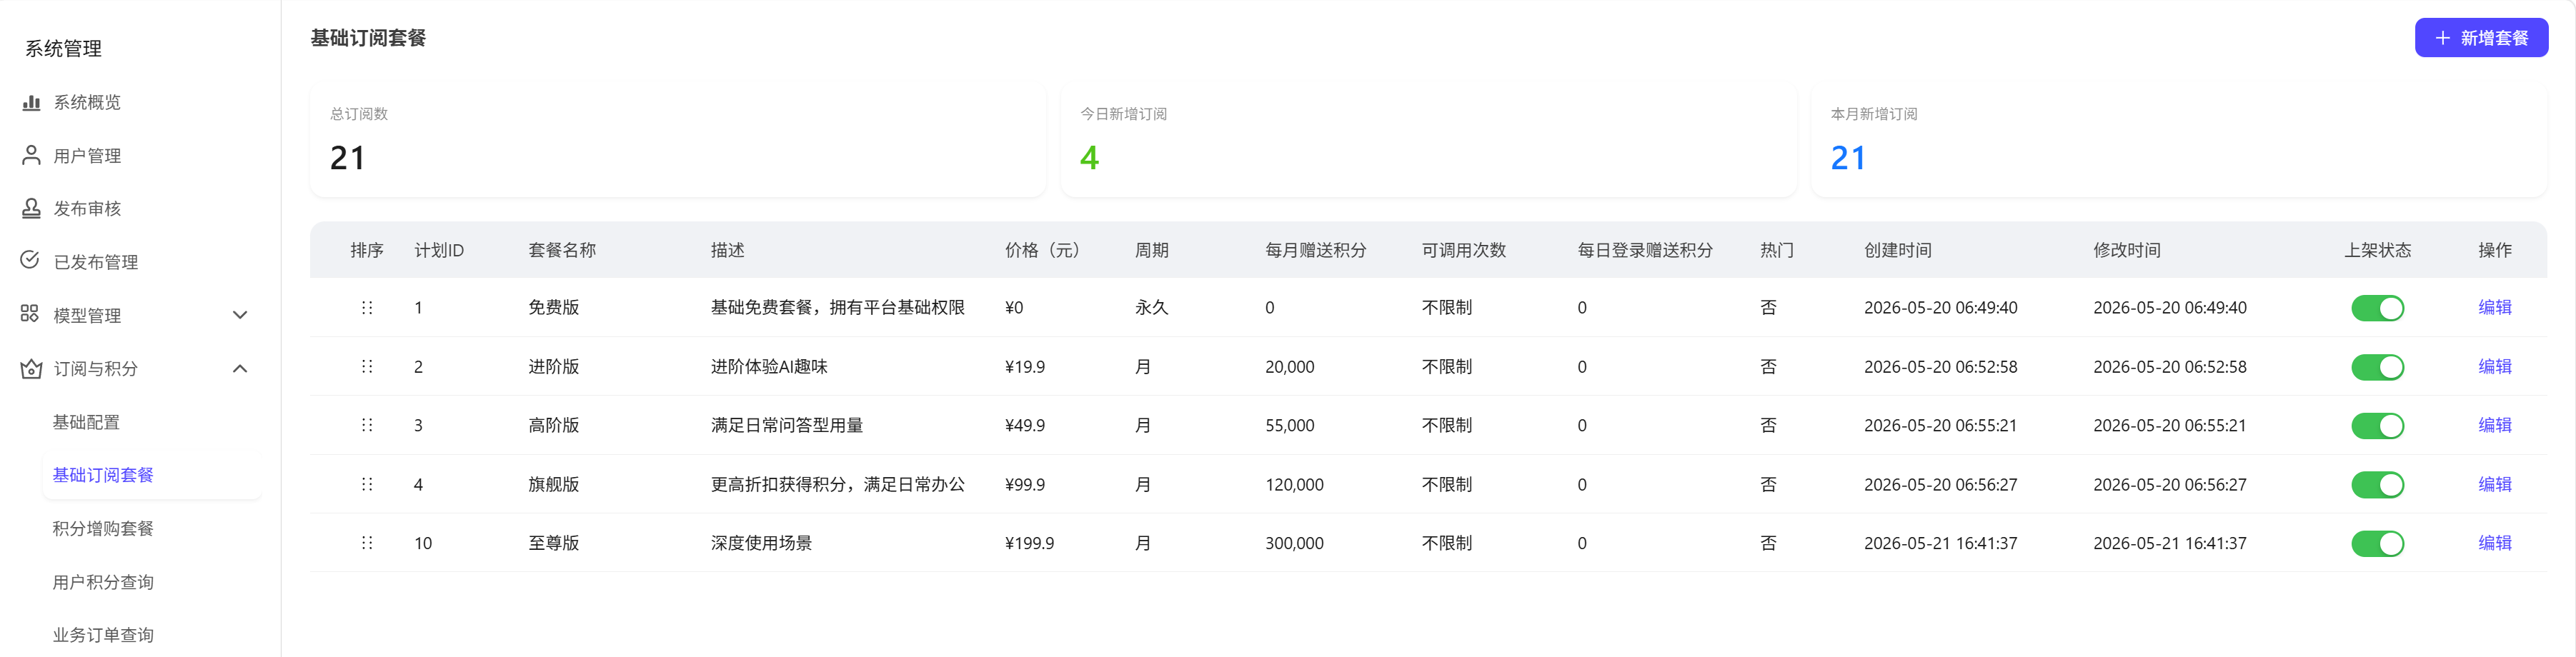Select 基础订阅套餐 submenu item
The image size is (2576, 657).
[x=151, y=475]
